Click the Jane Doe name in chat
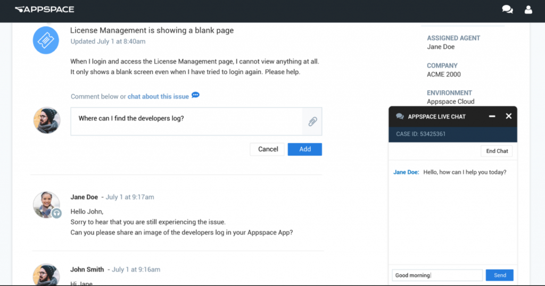This screenshot has width=545, height=286. [x=406, y=172]
